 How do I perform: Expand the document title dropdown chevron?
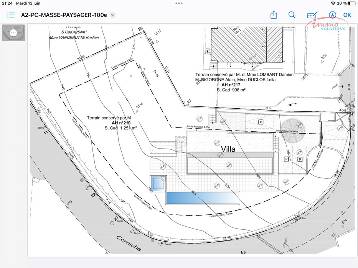point(112,15)
